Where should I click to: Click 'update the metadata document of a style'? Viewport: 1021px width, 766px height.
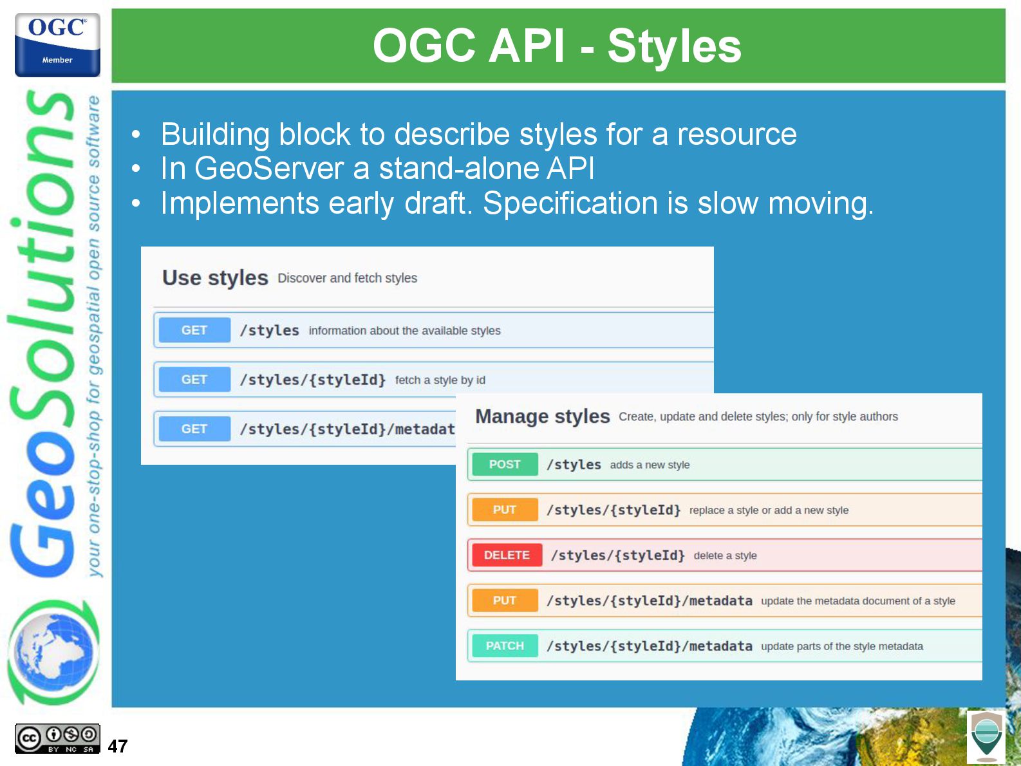point(858,601)
